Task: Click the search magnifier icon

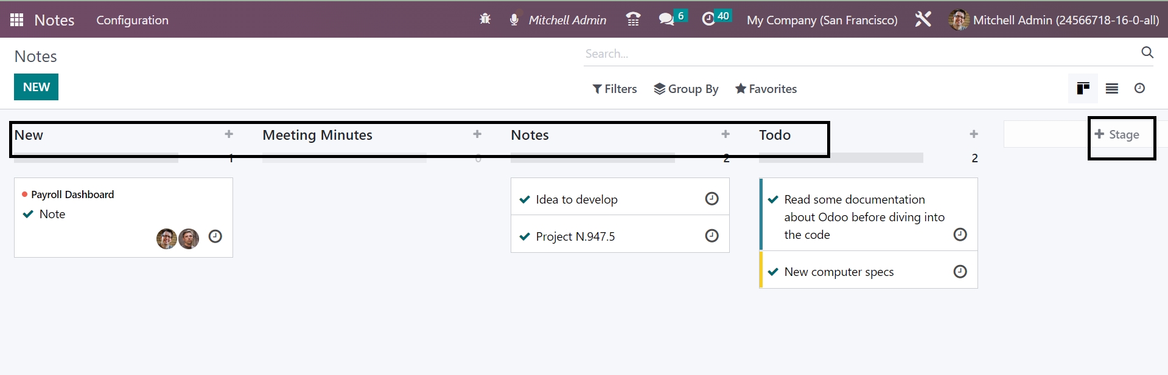Action: pos(1147,53)
